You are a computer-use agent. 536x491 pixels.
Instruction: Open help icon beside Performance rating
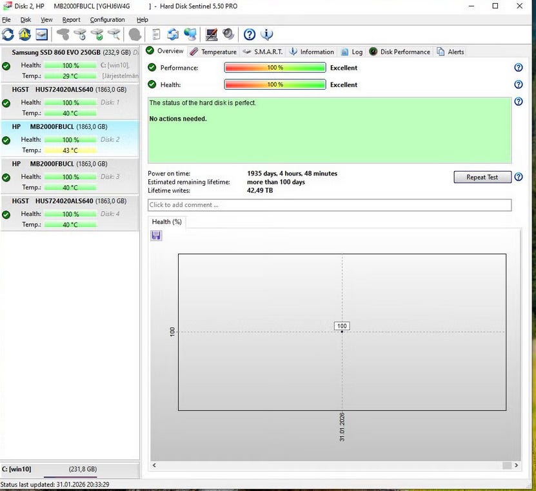(x=518, y=68)
